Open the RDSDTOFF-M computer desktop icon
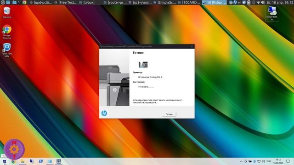This screenshot has width=294, height=165. pyautogui.click(x=272, y=13)
